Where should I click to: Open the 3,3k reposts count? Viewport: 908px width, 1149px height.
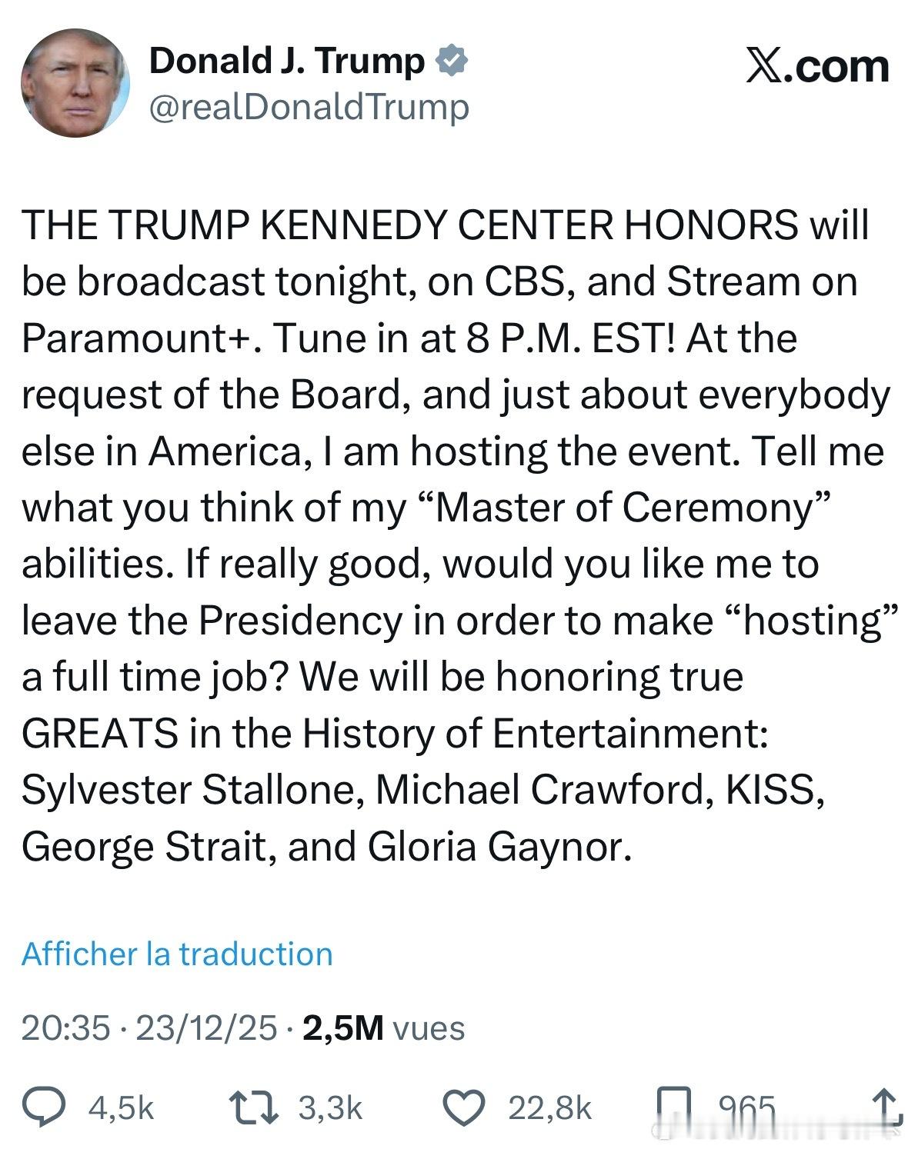pyautogui.click(x=329, y=1108)
